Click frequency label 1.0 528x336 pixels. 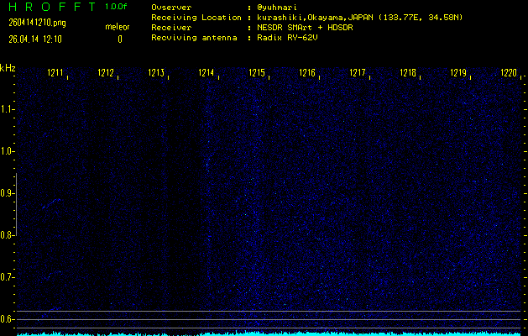pos(6,151)
